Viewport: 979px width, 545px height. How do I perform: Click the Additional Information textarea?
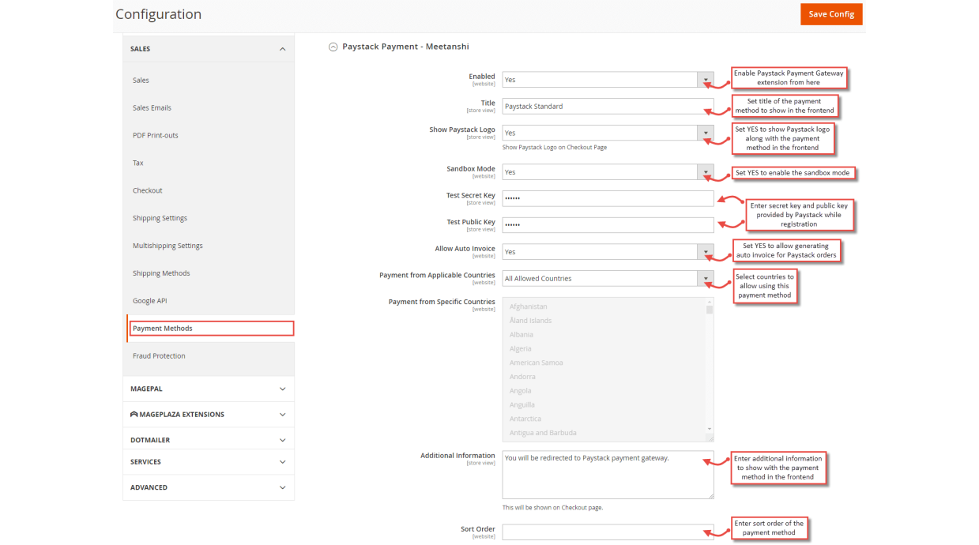pos(608,475)
